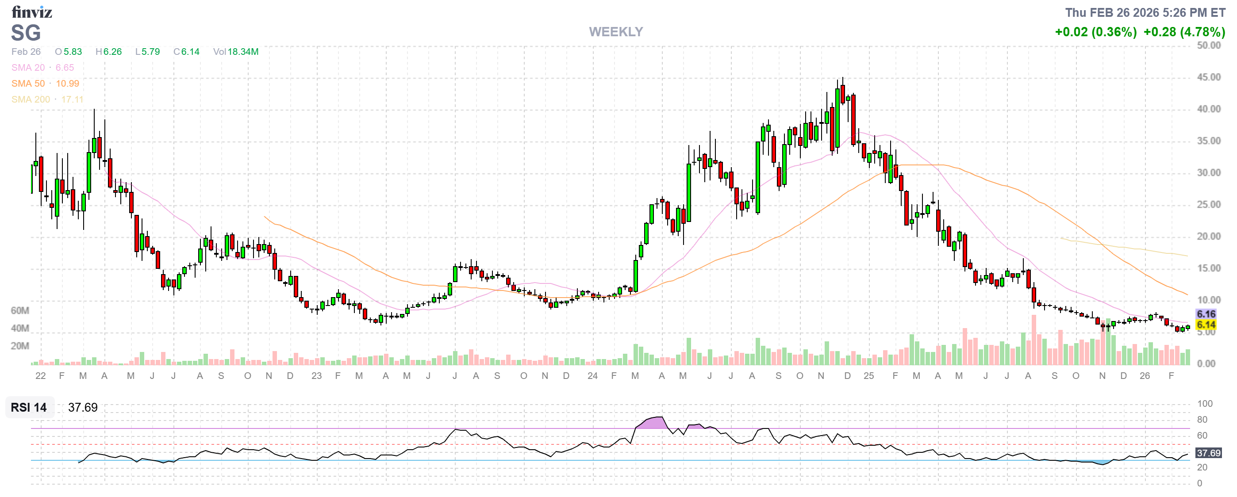Click the SMA 50 legend label
The height and width of the screenshot is (497, 1237).
(28, 84)
